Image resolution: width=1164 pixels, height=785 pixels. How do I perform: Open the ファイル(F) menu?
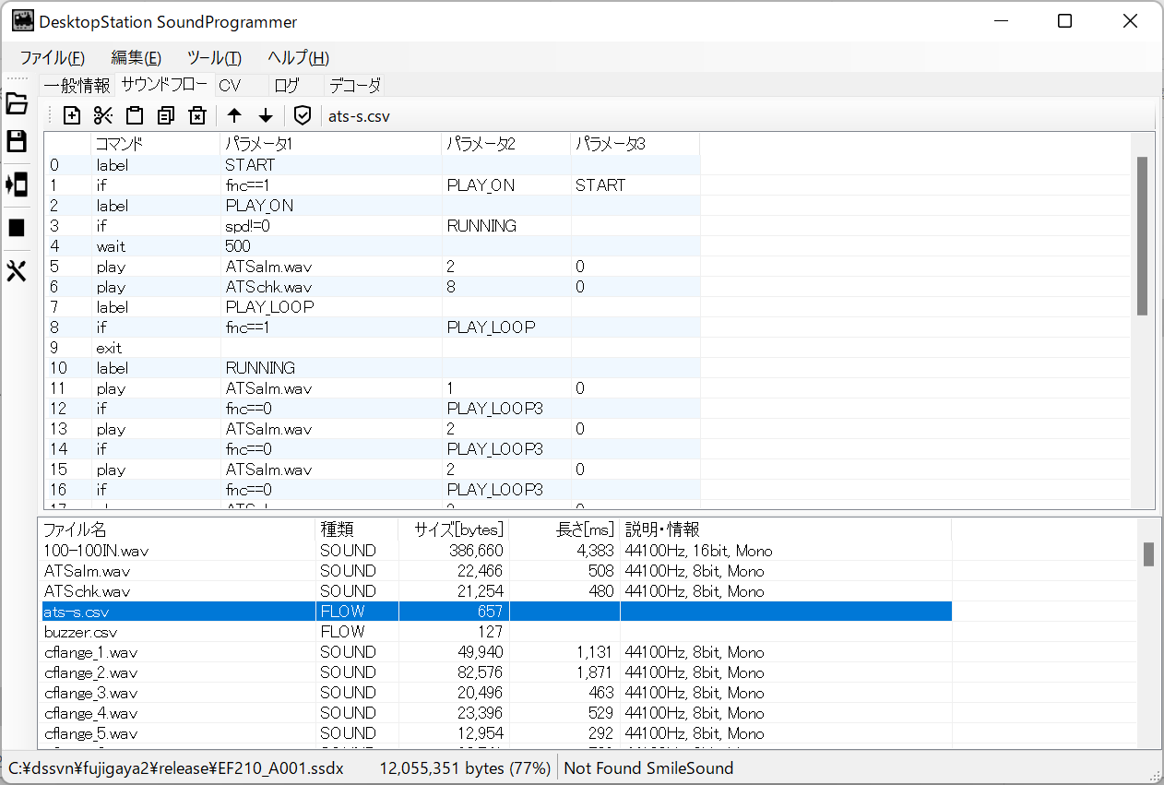click(x=53, y=57)
